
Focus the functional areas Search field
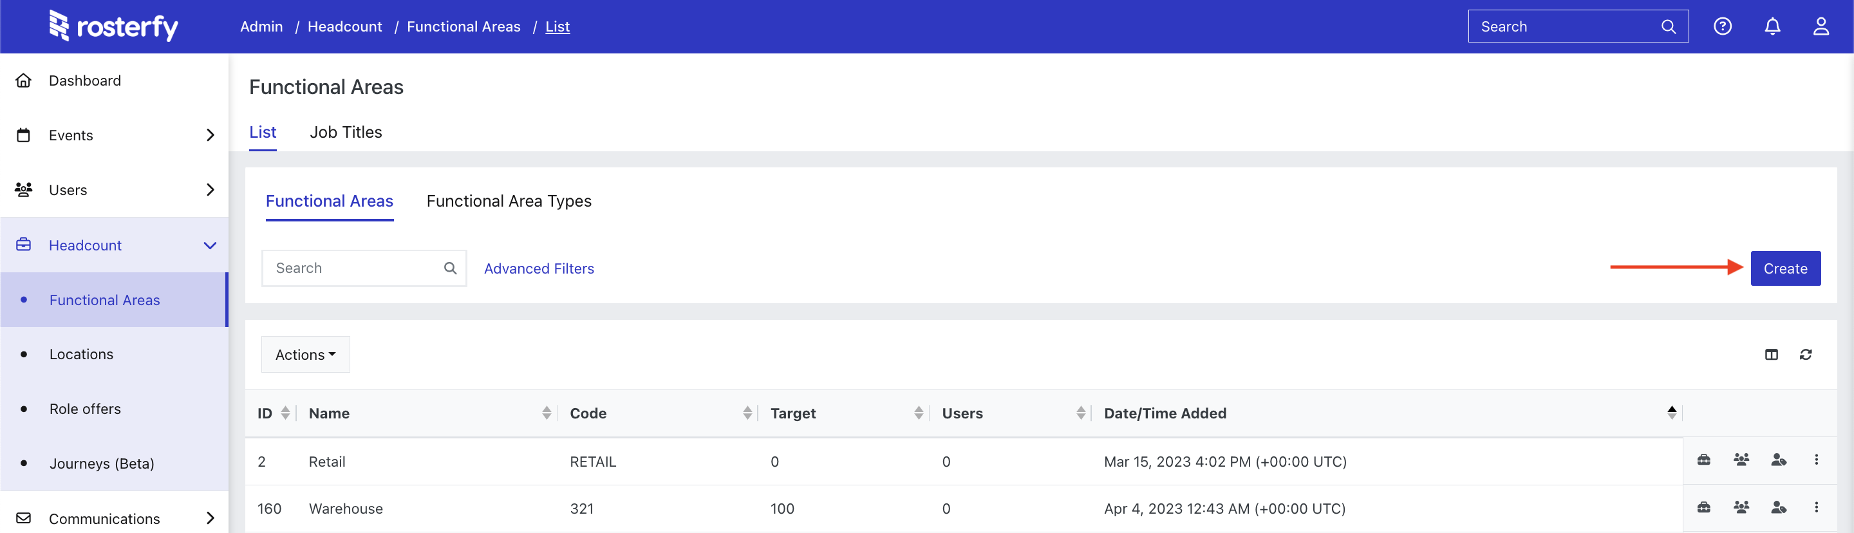[x=364, y=268]
